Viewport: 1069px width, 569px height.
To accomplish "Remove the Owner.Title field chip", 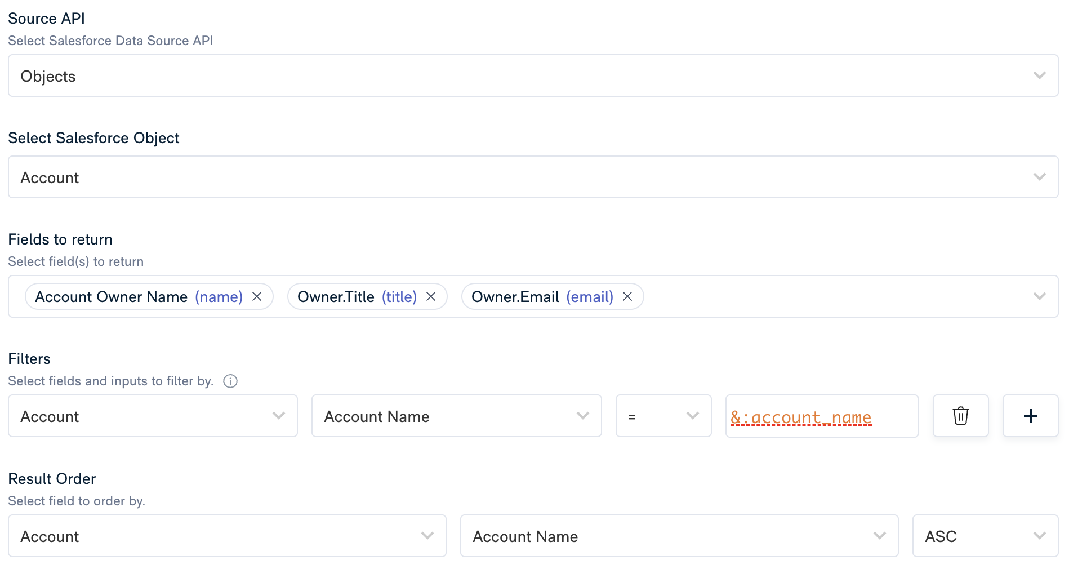I will click(x=431, y=296).
